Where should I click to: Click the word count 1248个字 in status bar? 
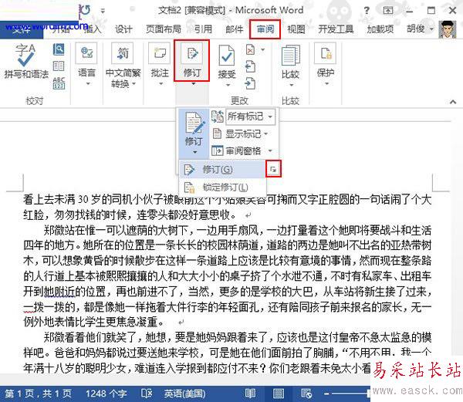[x=106, y=394]
